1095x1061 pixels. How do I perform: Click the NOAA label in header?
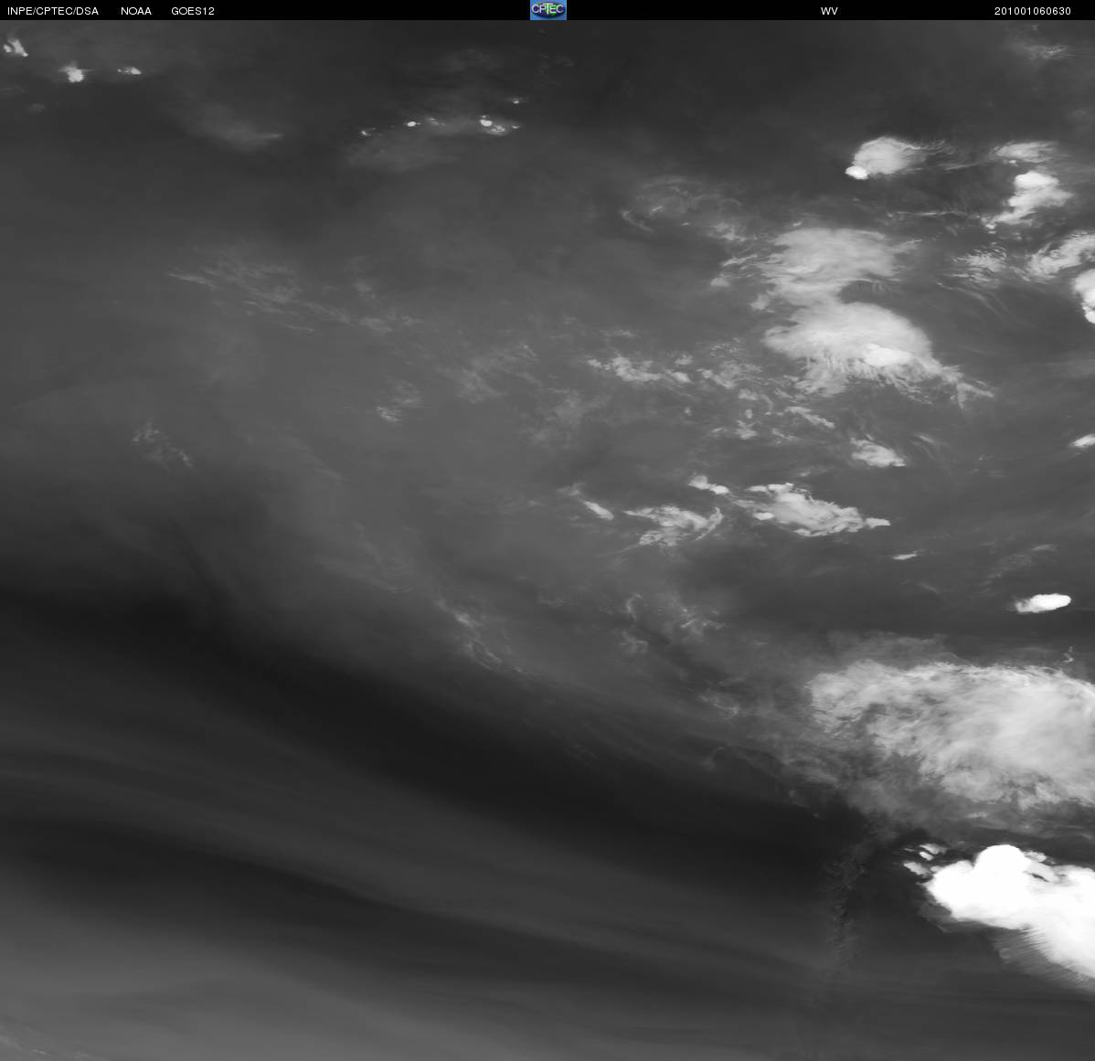pos(136,11)
